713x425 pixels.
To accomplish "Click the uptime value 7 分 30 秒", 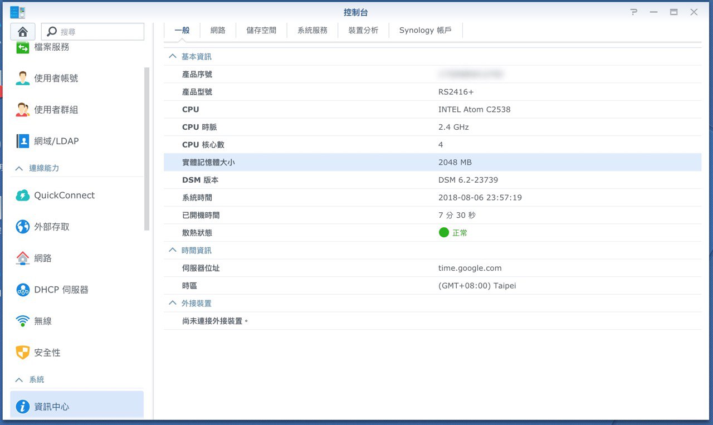I will pos(457,215).
